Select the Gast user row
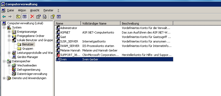The width and height of the screenshot is (221, 96). coord(114,37)
